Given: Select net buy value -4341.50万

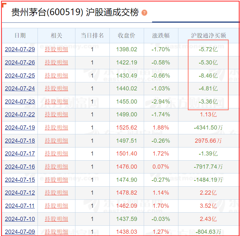Looking at the screenshot, I should point(208,128).
